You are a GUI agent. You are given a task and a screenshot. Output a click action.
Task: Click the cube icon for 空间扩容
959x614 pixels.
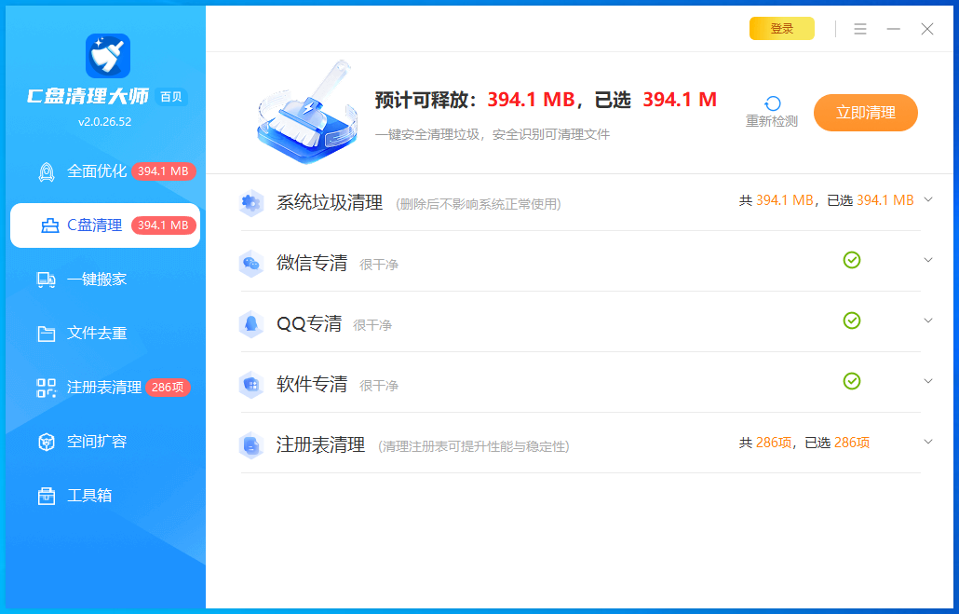pos(47,442)
